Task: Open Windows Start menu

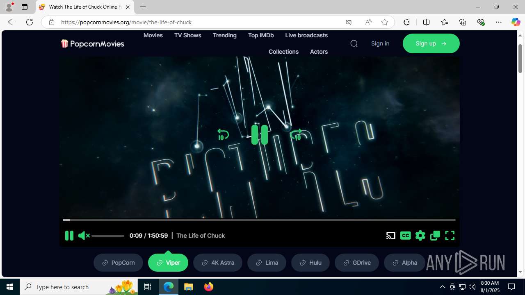Action: point(10,287)
